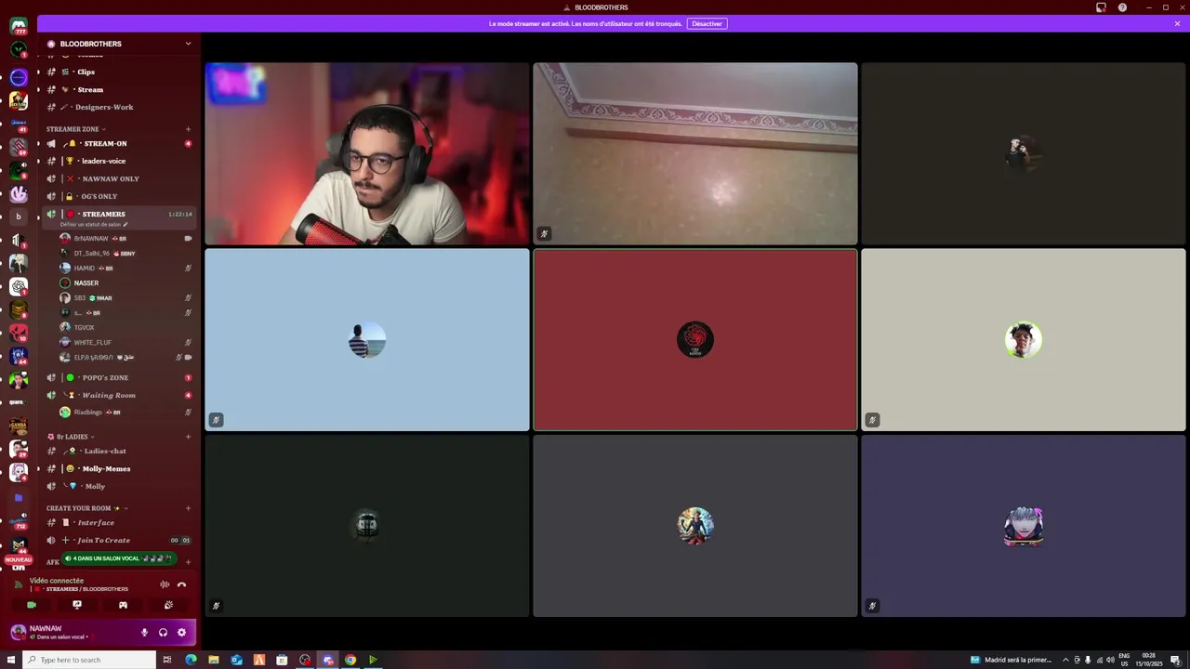Screen dimensions: 1190x669
Task: Select the STREAMERS voice channel
Action: point(102,214)
